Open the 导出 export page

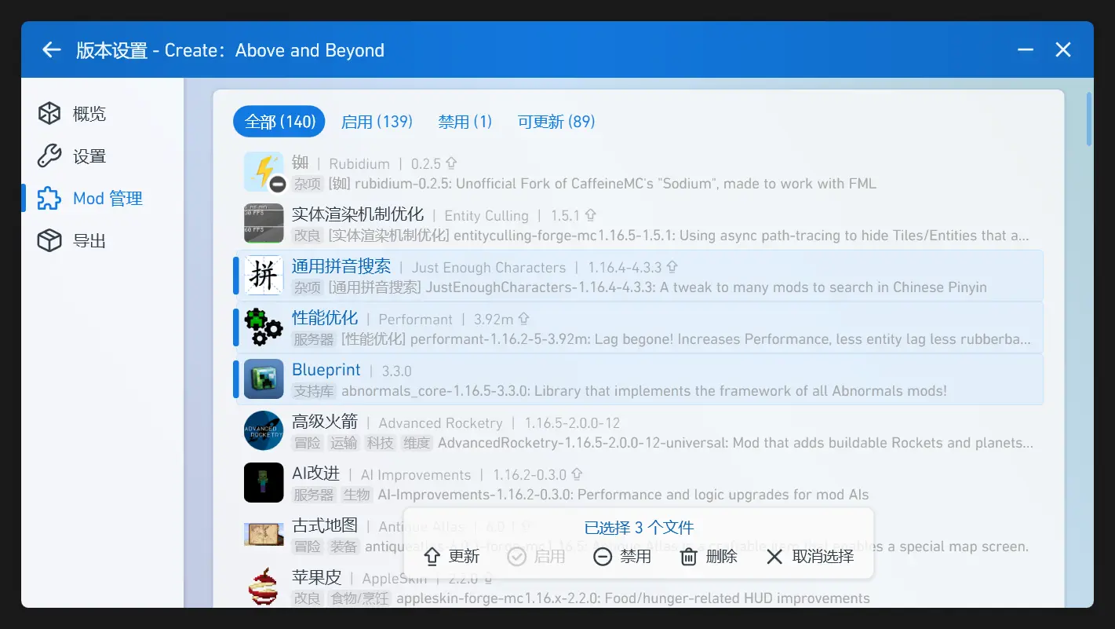point(89,241)
